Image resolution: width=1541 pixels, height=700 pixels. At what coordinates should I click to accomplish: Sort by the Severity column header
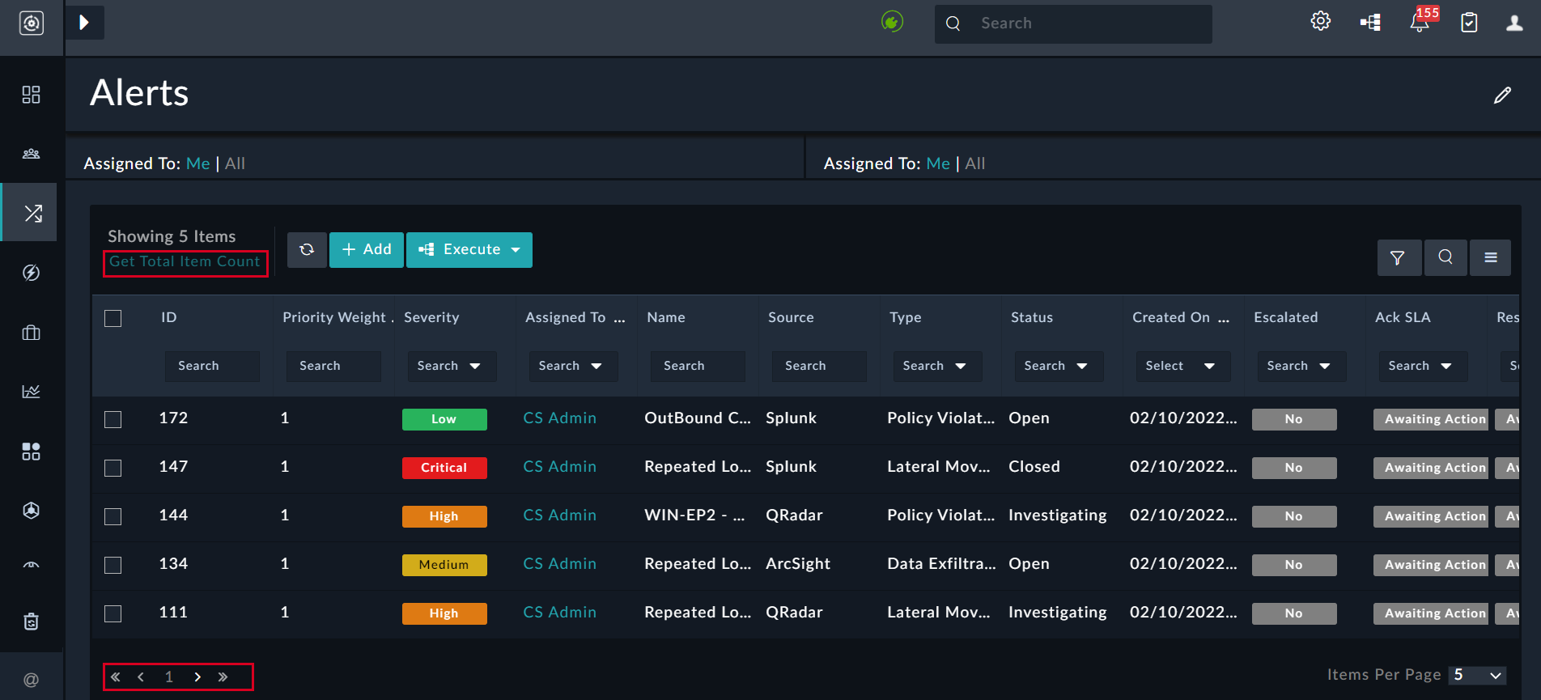431,317
